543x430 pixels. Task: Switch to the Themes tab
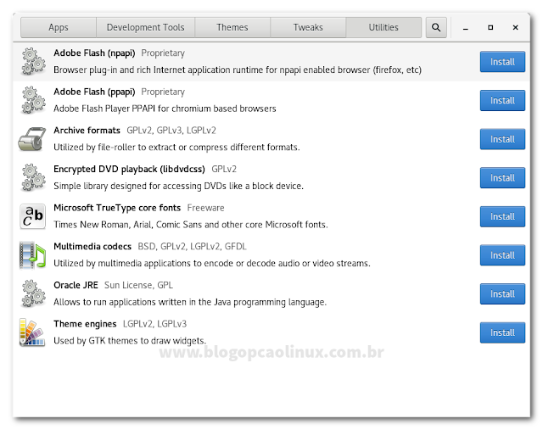pos(232,27)
